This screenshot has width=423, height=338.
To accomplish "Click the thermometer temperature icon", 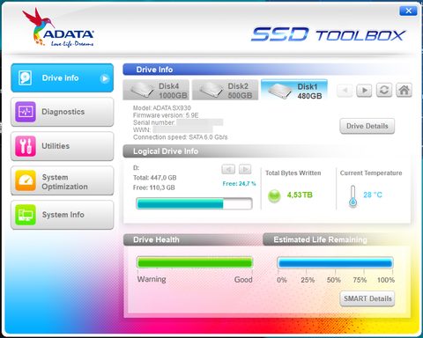I will (x=352, y=196).
